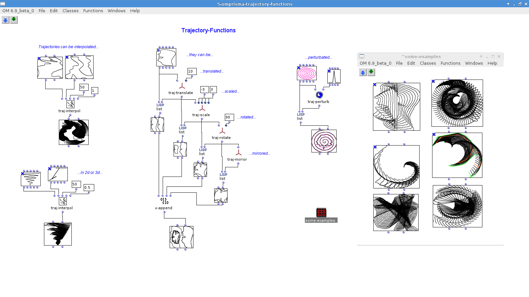Toggle lock on the diagonal line curve box

pos(50,169)
